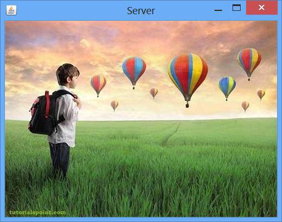Click the Java coffee cup icon in title bar
This screenshot has width=282, height=222.
11,10
